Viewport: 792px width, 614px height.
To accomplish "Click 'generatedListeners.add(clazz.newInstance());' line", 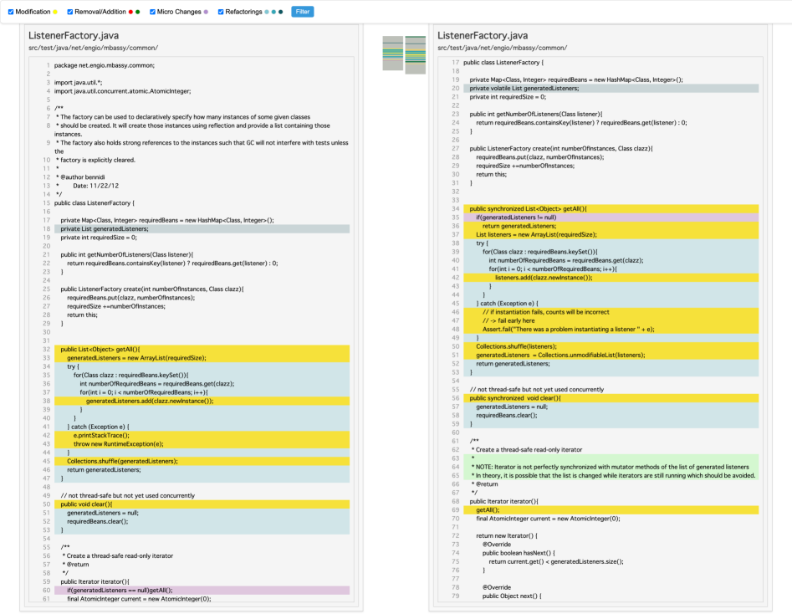I will (x=202, y=401).
